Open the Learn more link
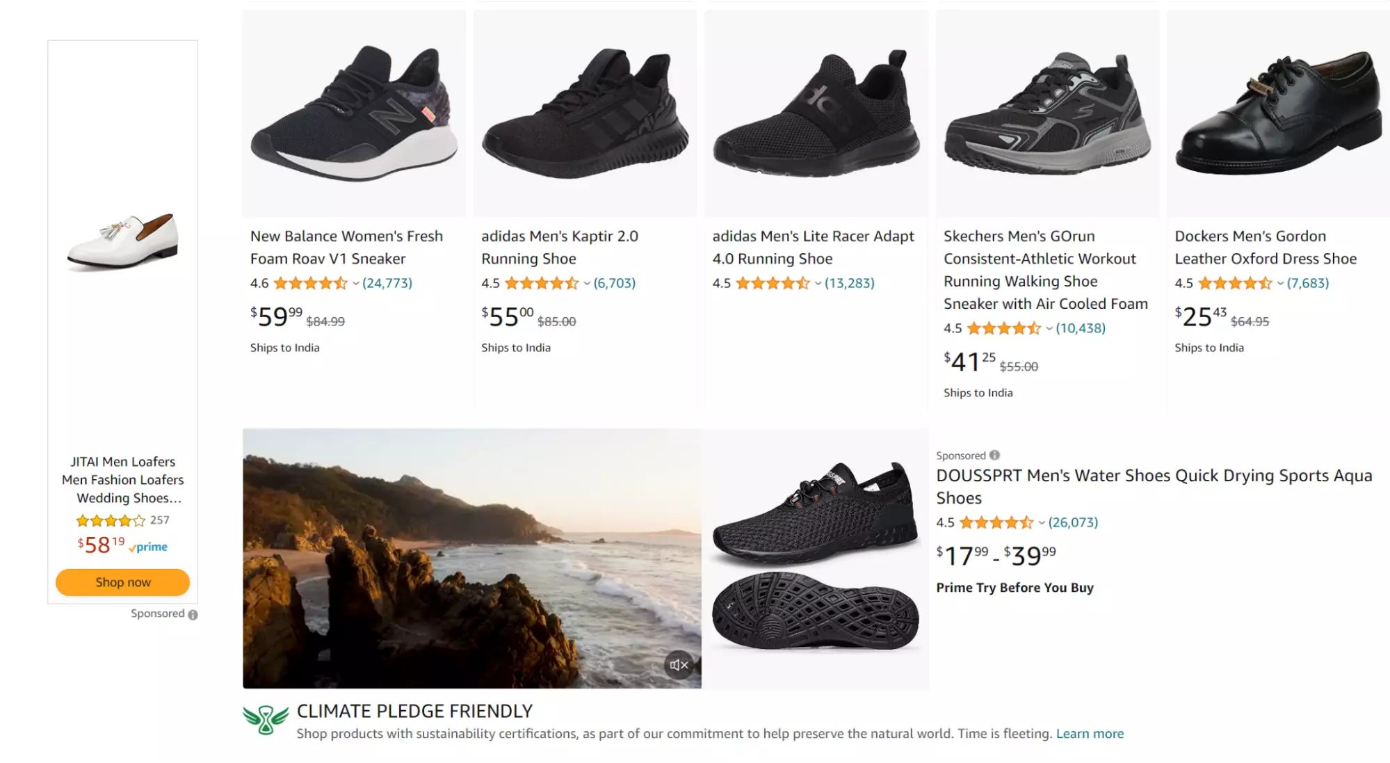1390x763 pixels. click(1089, 734)
